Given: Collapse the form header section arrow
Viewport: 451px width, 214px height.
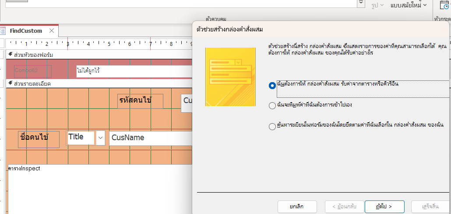Looking at the screenshot, I should [11, 55].
